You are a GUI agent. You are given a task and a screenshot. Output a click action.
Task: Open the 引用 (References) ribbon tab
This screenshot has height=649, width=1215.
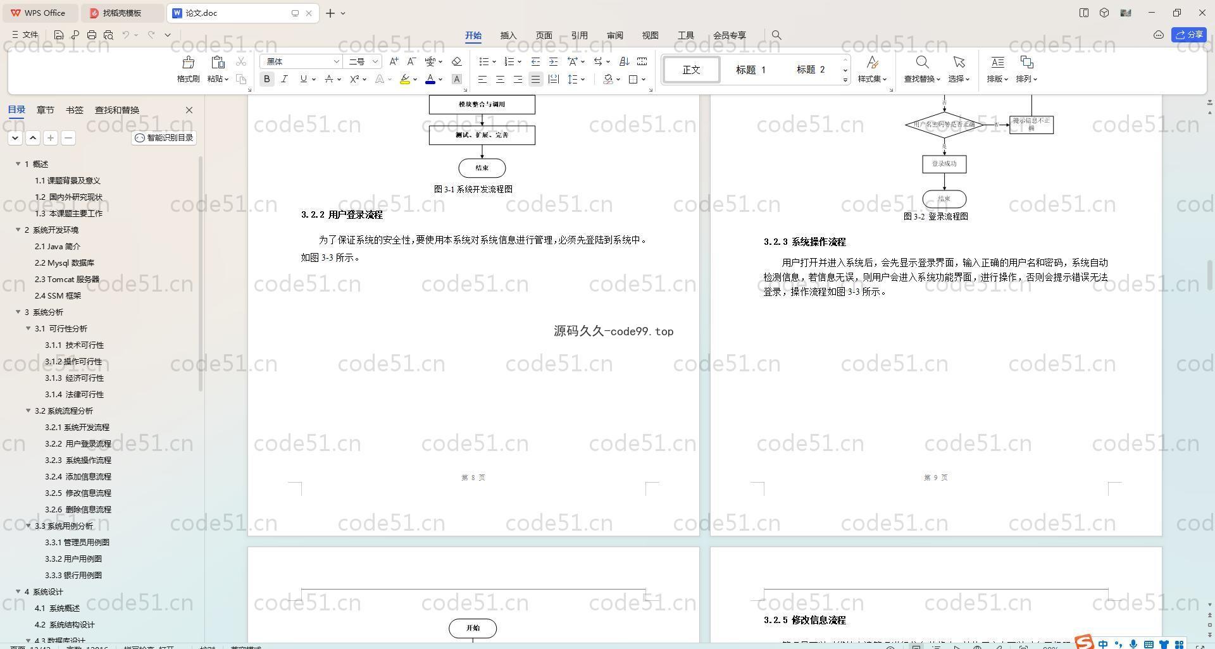(579, 35)
